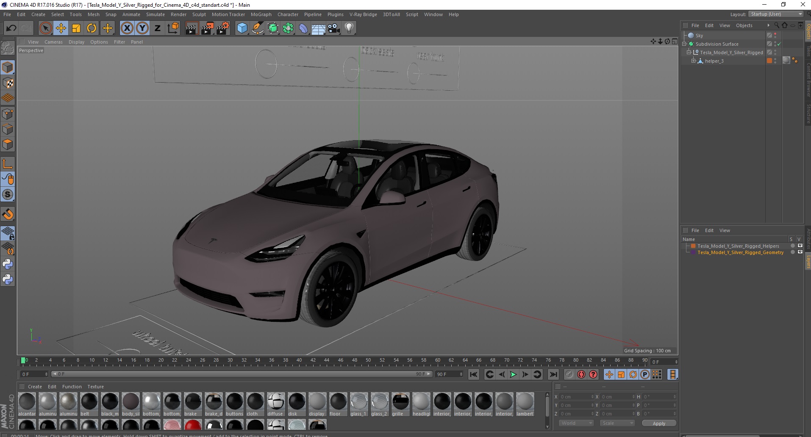Add a Camera object
This screenshot has width=811, height=437.
point(334,28)
